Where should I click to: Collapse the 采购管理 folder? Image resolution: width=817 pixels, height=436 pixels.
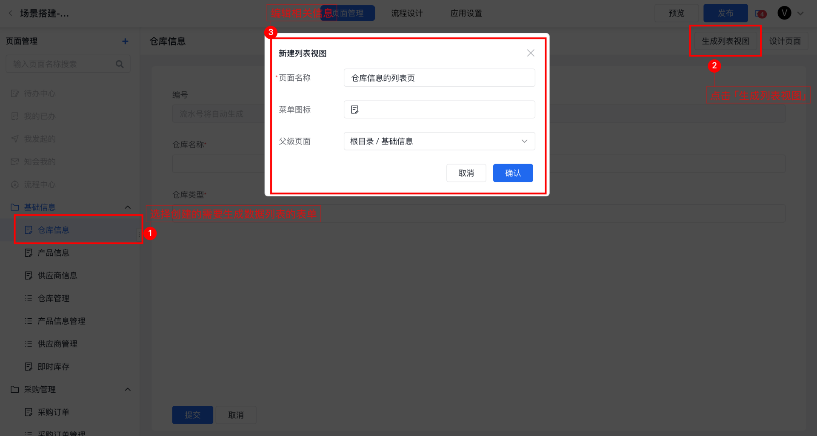click(x=128, y=390)
